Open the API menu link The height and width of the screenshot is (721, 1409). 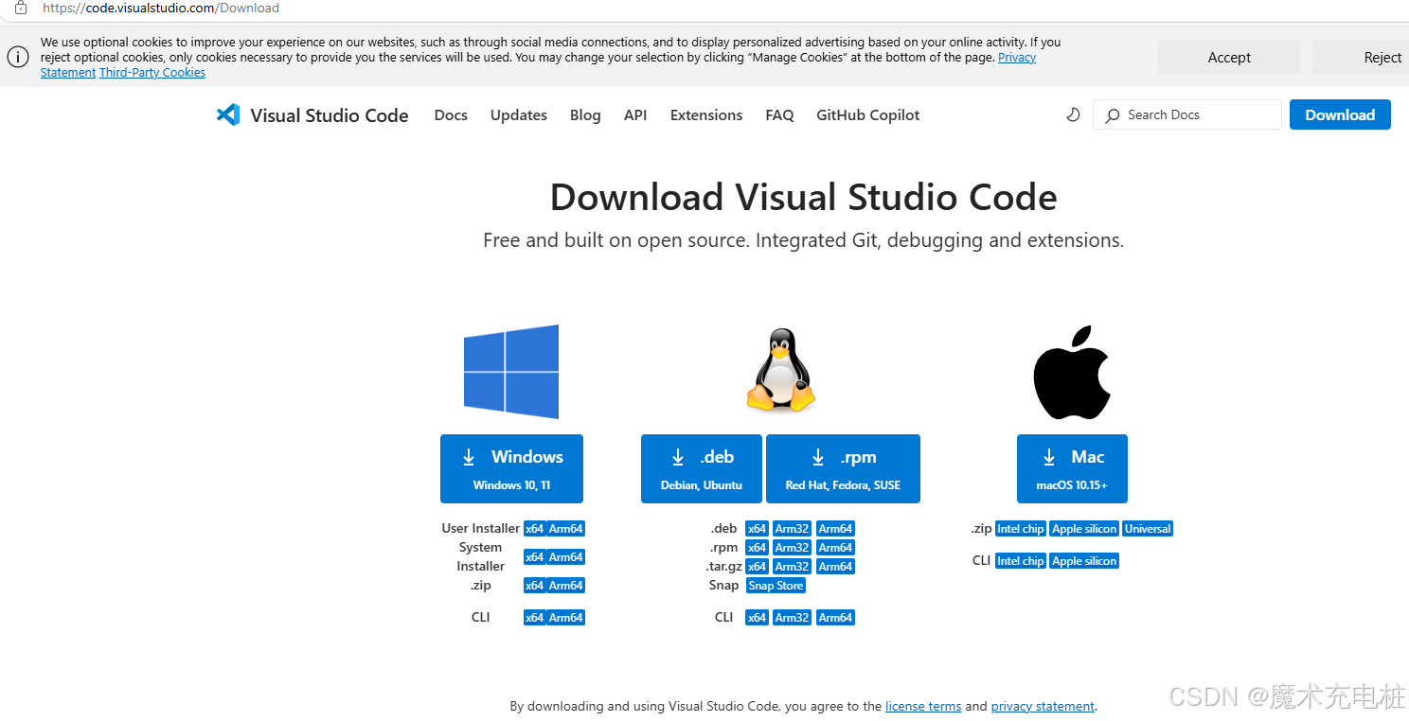pyautogui.click(x=635, y=114)
